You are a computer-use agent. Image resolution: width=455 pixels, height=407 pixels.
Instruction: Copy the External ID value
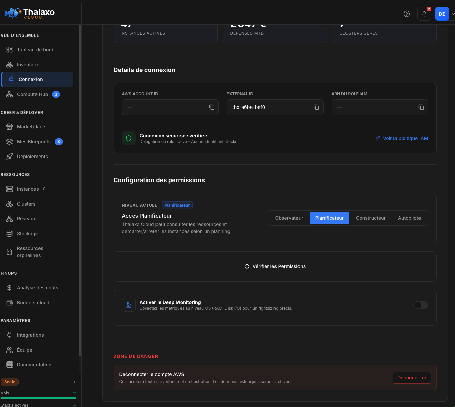click(x=316, y=107)
